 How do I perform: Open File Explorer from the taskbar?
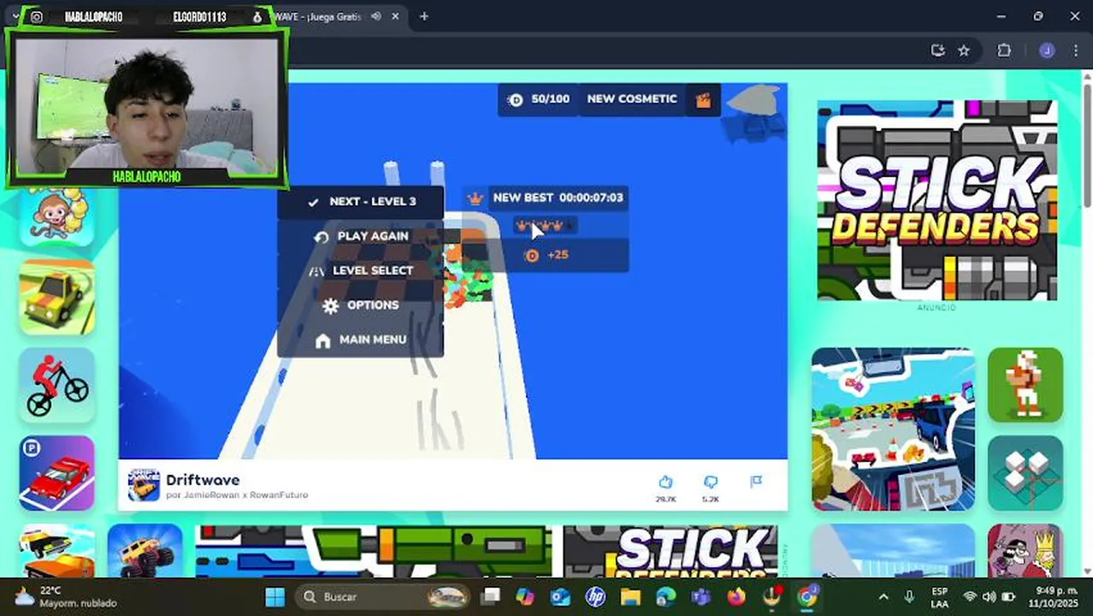630,596
